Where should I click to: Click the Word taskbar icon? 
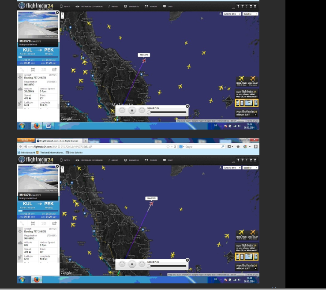tap(49, 126)
